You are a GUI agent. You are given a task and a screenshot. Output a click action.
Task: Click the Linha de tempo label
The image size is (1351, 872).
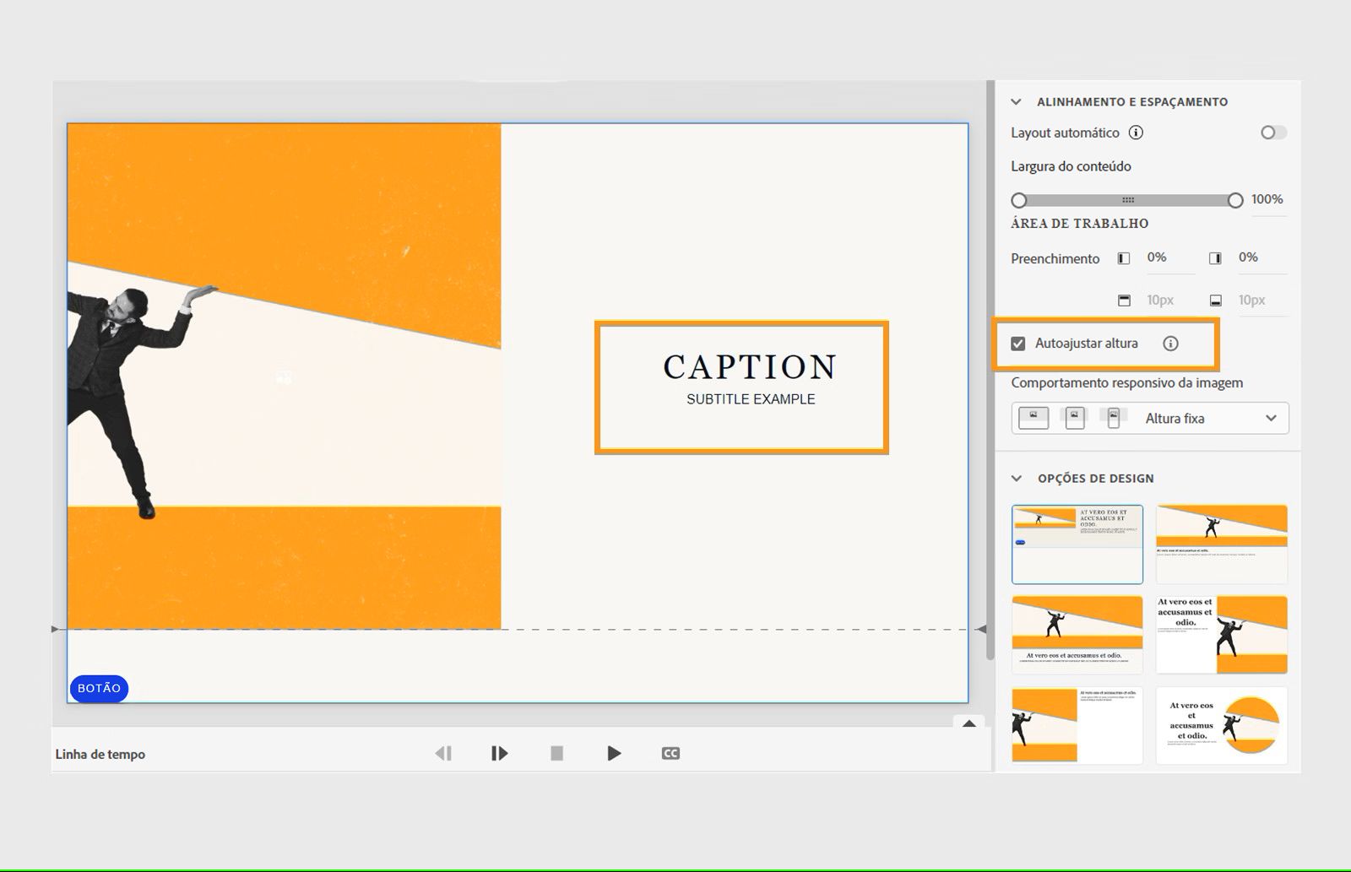(x=100, y=755)
